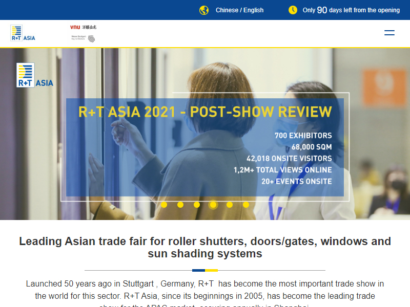
Task: Click '700 EXHIBITORS' stat on banner
Action: click(x=303, y=136)
